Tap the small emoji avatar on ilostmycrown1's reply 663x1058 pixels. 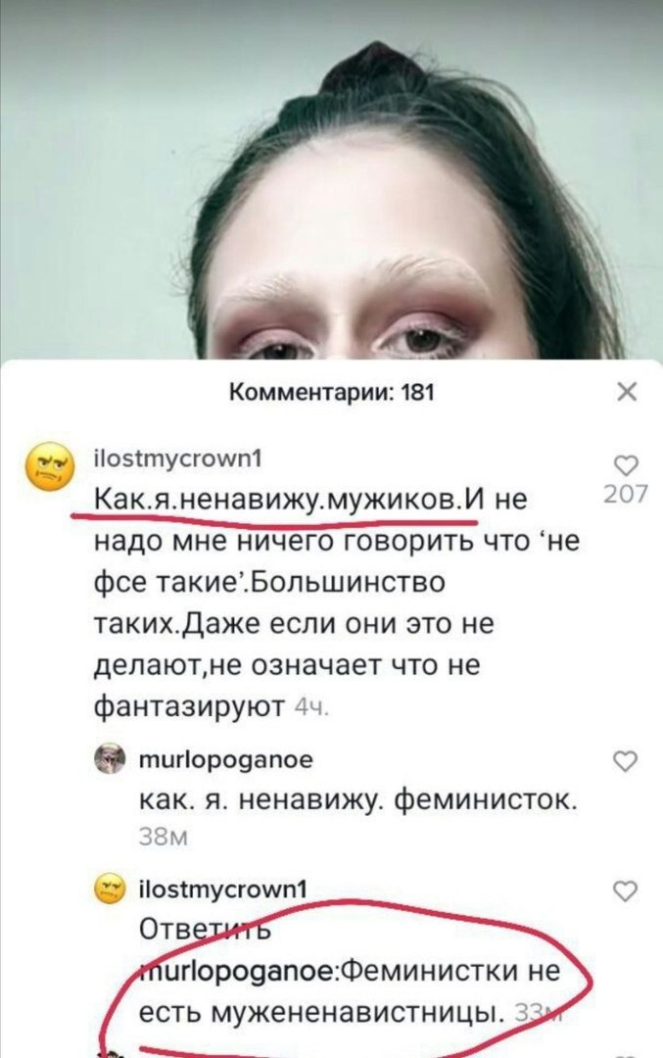(110, 889)
